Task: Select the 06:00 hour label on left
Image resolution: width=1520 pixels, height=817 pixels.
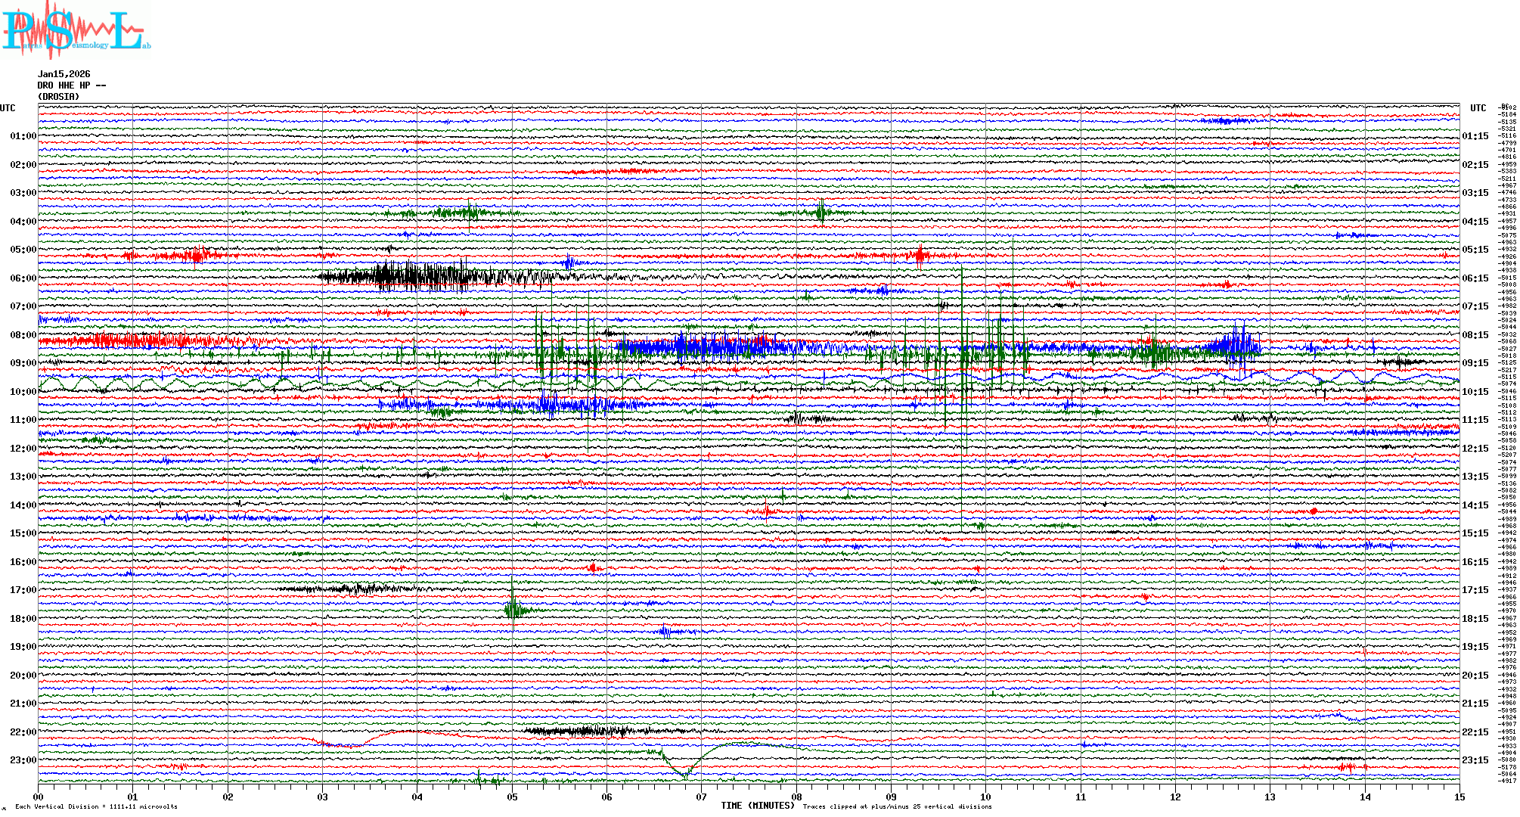Action: pos(23,278)
